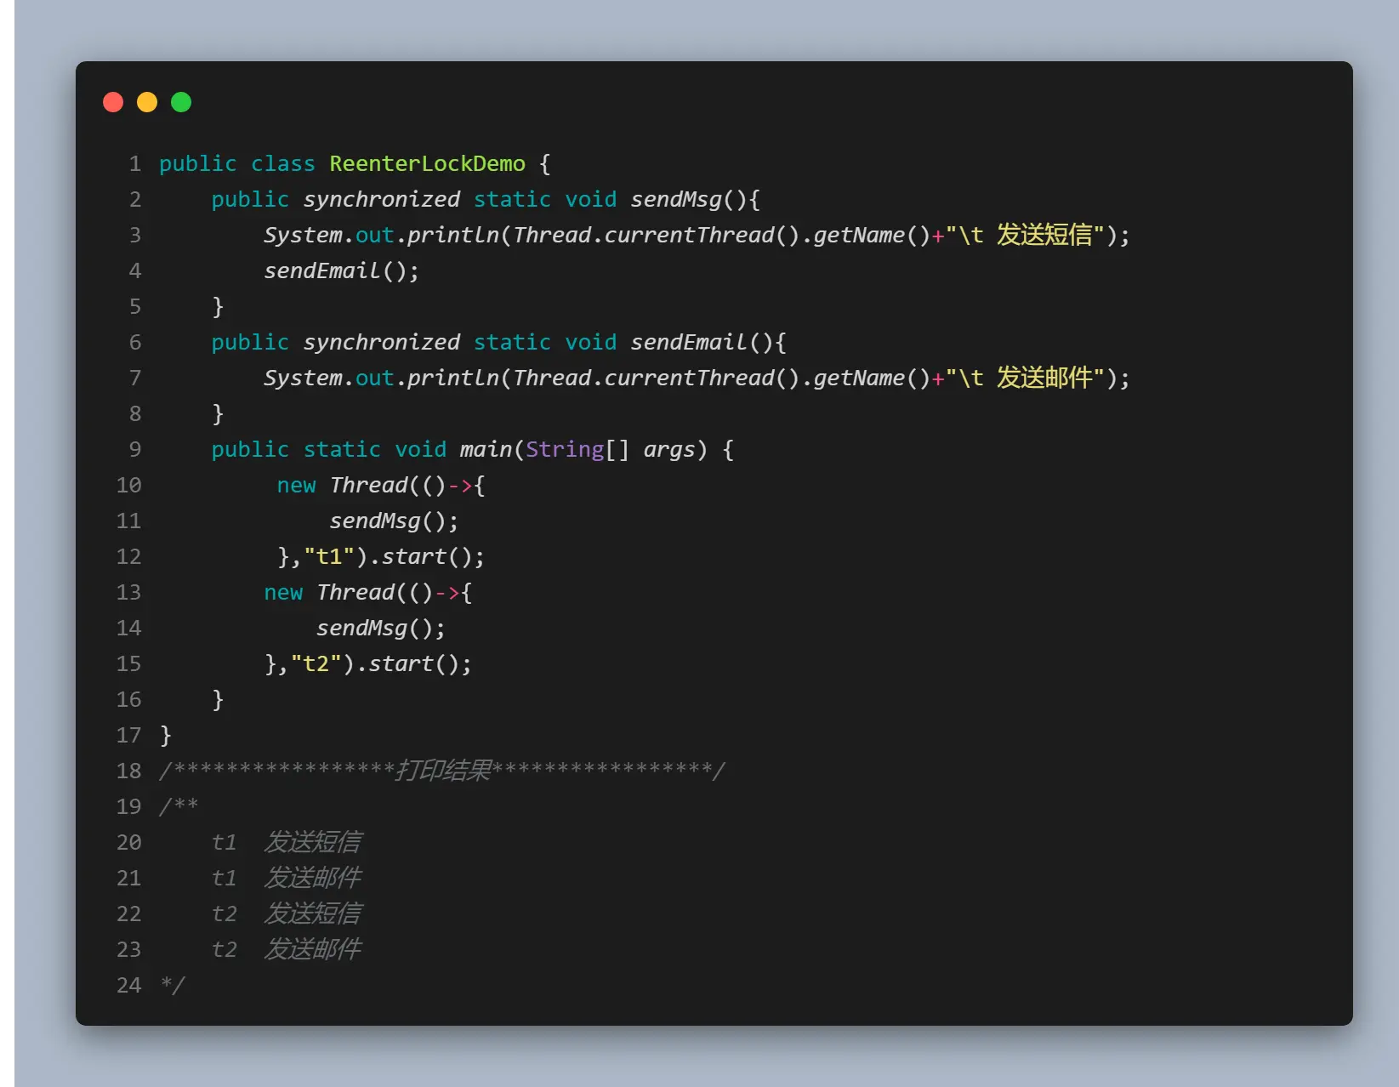Click 'getName' on line 3

click(859, 235)
